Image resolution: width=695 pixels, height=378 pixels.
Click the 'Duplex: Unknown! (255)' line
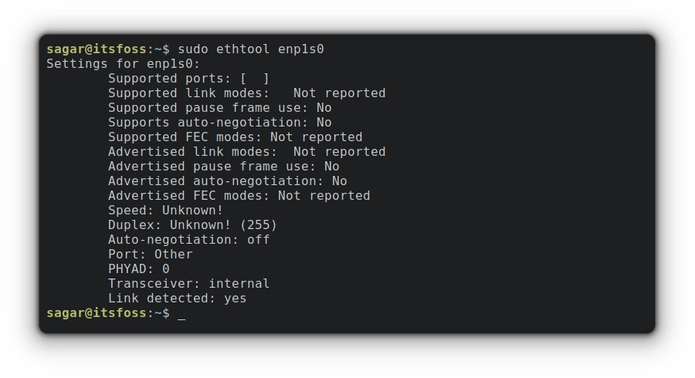click(x=192, y=225)
